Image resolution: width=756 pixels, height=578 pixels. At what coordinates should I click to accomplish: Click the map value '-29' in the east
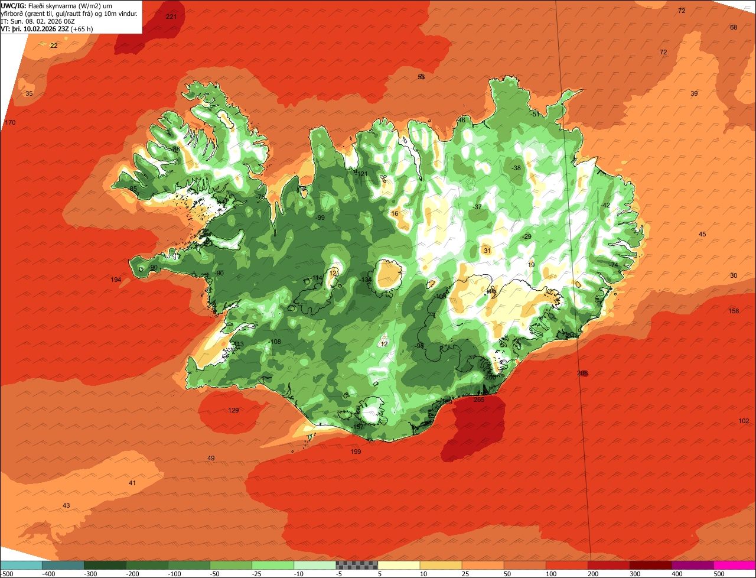coord(527,237)
